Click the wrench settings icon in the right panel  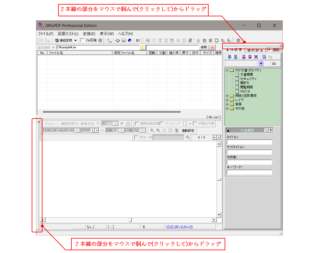click(274, 63)
